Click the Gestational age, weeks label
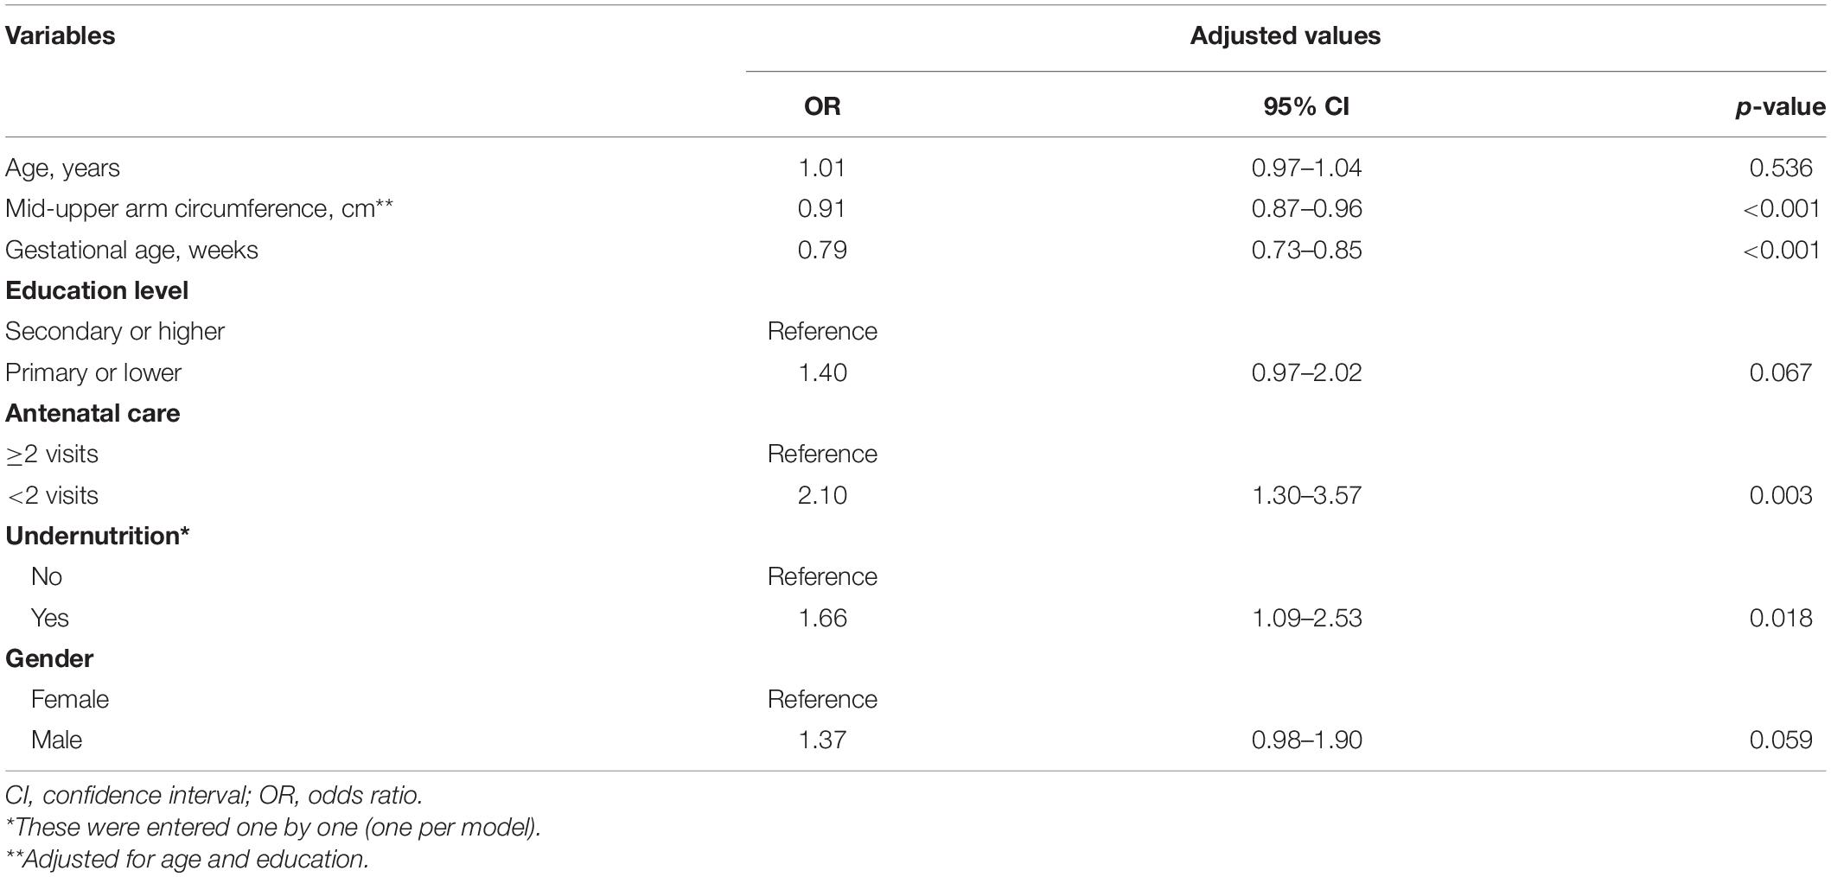1831x877 pixels. point(131,250)
